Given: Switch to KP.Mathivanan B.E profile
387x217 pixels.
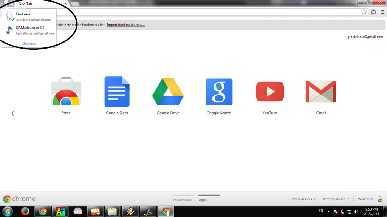Looking at the screenshot, I should (x=29, y=30).
